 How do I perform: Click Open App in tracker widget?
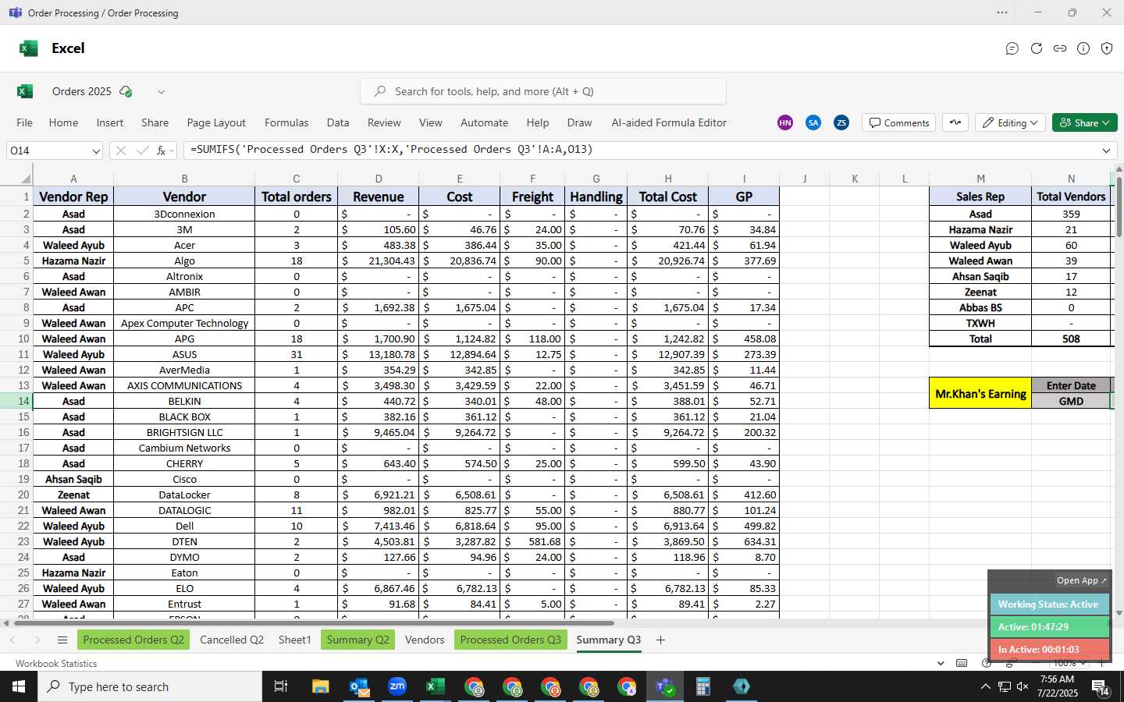coord(1081,580)
